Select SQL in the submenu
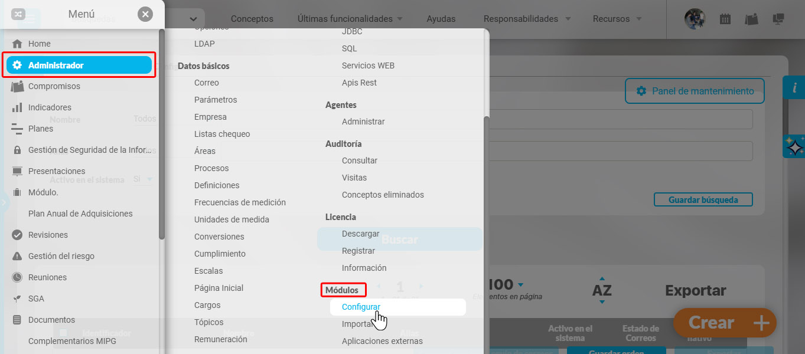This screenshot has height=354, width=805. [350, 48]
